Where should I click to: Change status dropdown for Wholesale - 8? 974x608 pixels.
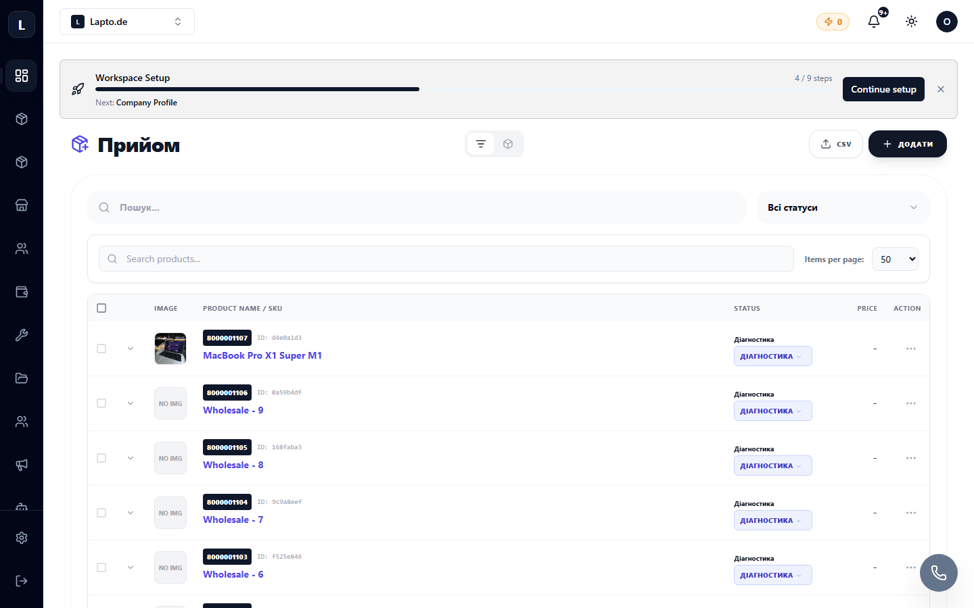pyautogui.click(x=772, y=465)
